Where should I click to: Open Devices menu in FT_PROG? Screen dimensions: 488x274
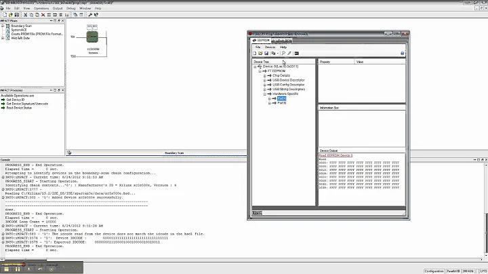pyautogui.click(x=270, y=47)
